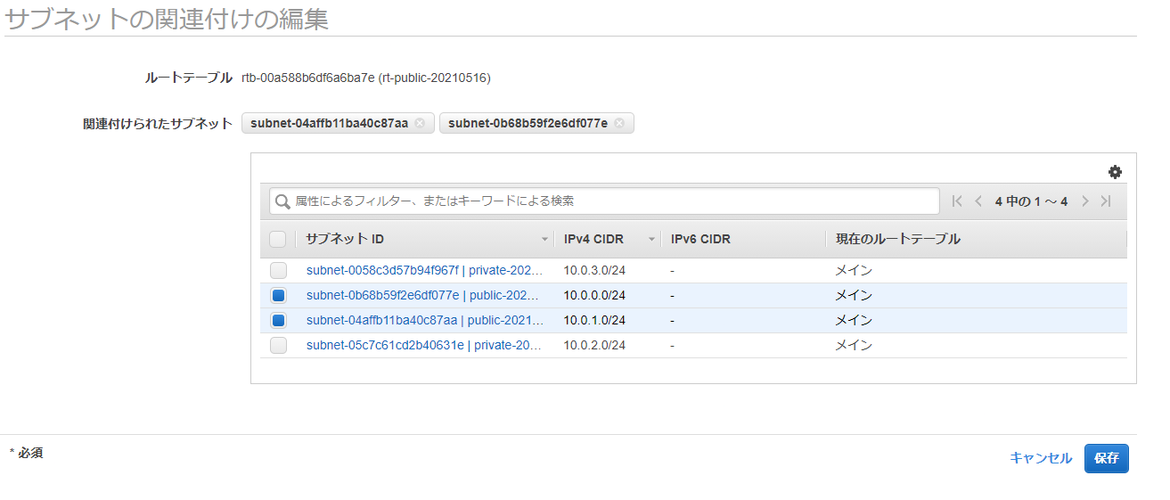Select the 10.0.2.0/24 CIDR cell
This screenshot has width=1170, height=500.
point(594,345)
